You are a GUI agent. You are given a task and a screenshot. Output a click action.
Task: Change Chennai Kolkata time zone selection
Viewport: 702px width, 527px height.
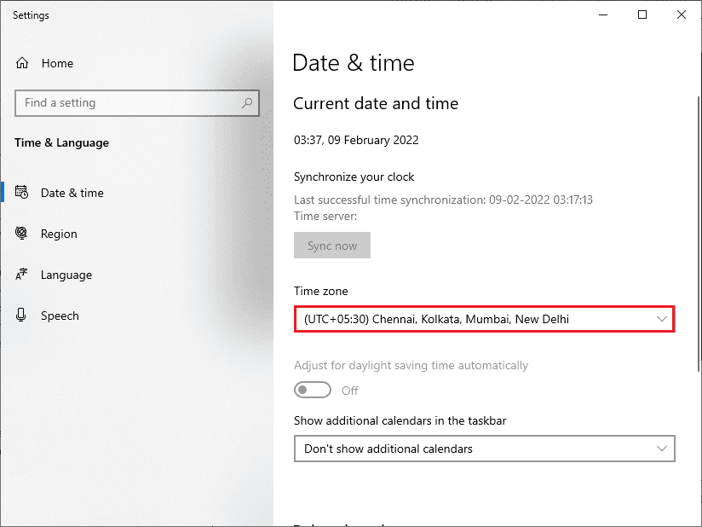[484, 318]
